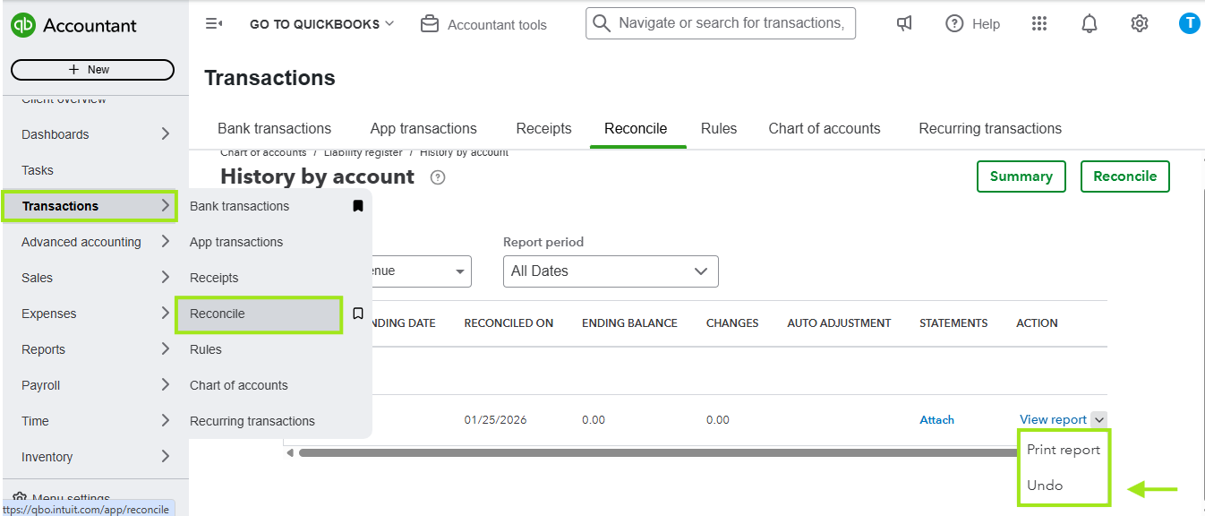Toggle bookmark for Reconcile menu item
1205x516 pixels.
click(x=357, y=314)
